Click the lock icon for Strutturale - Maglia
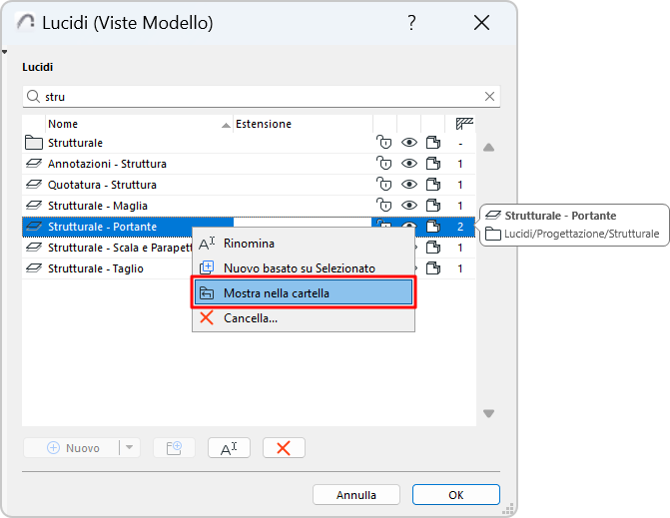The image size is (670, 518). tap(383, 206)
